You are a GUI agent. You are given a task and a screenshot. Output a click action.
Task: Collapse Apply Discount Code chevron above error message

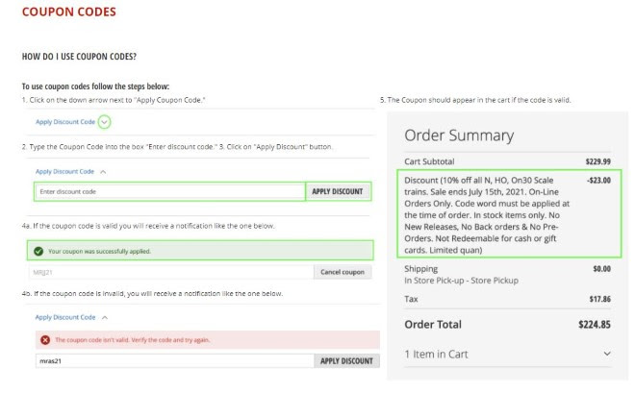coord(105,317)
